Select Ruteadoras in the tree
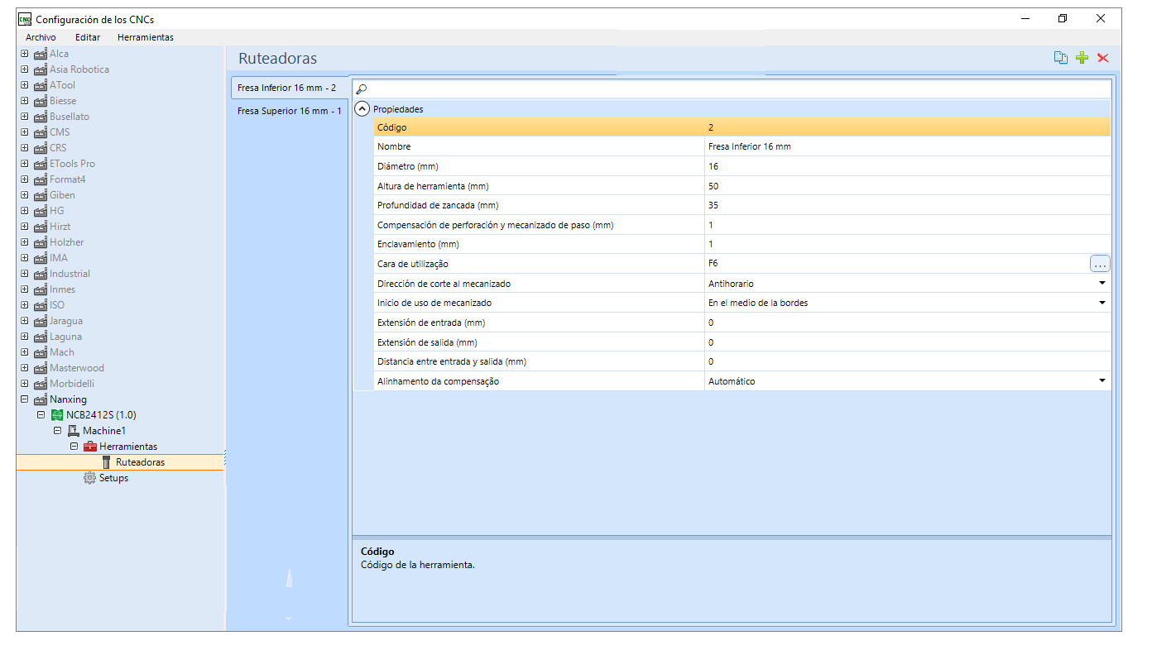The width and height of the screenshot is (1152, 650). tap(140, 462)
